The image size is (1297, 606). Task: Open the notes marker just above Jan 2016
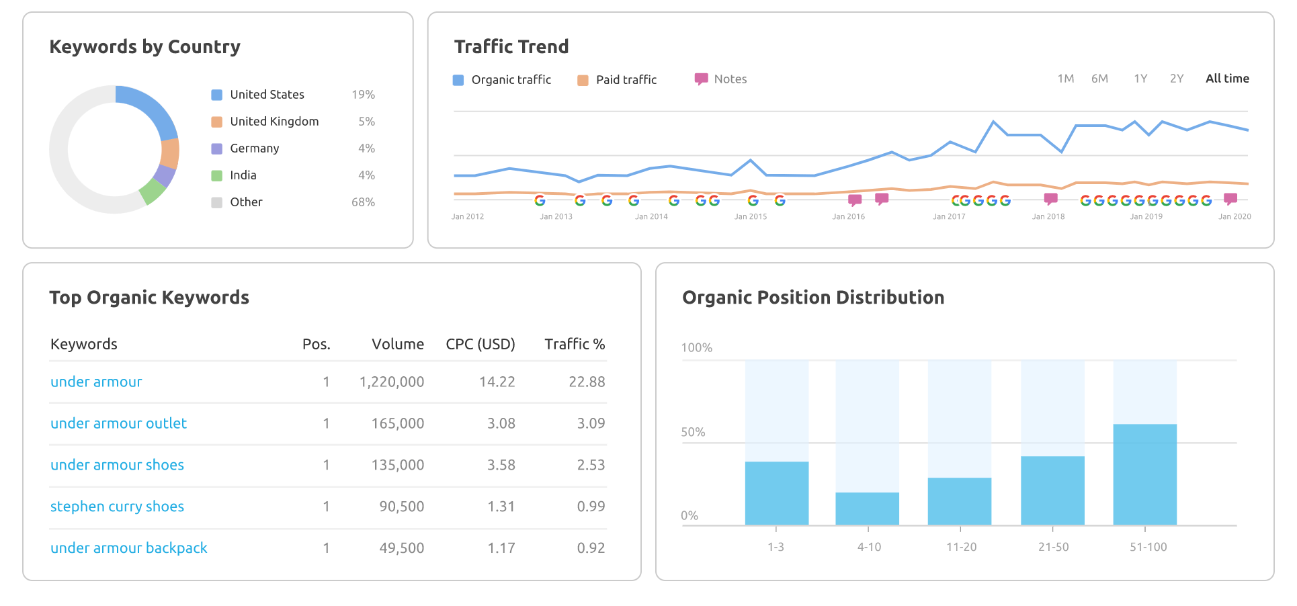(855, 200)
